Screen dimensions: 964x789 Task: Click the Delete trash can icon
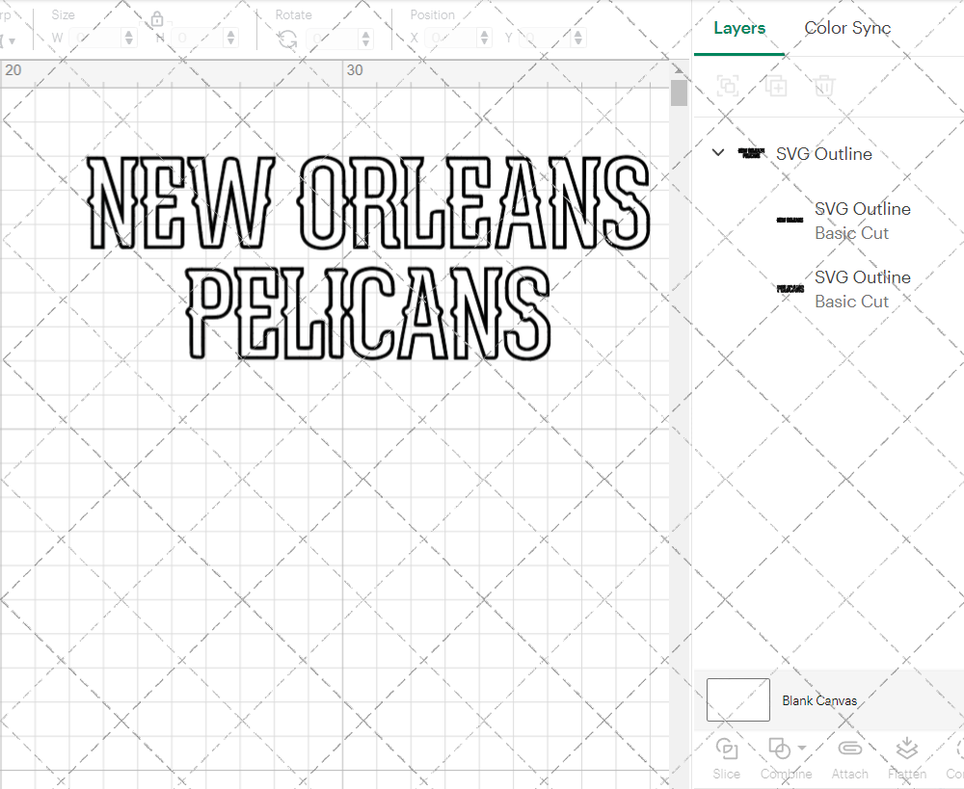pos(824,86)
